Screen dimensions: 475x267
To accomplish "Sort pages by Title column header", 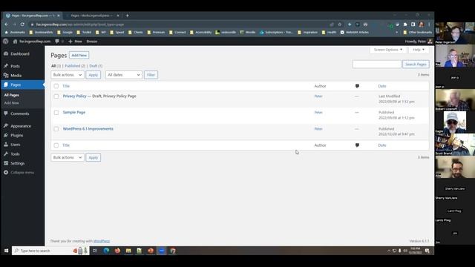I will pyautogui.click(x=66, y=86).
